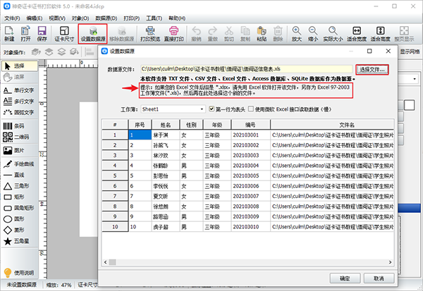423x291 pixels.
Task: Select the 圆弧文字 arc text tool
Action: pos(20,112)
